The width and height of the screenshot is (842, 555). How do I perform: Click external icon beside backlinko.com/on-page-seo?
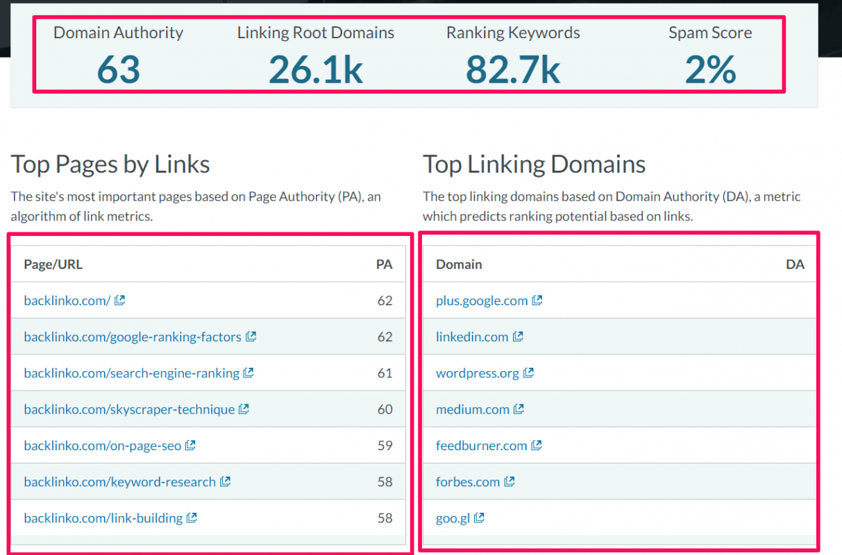click(190, 445)
